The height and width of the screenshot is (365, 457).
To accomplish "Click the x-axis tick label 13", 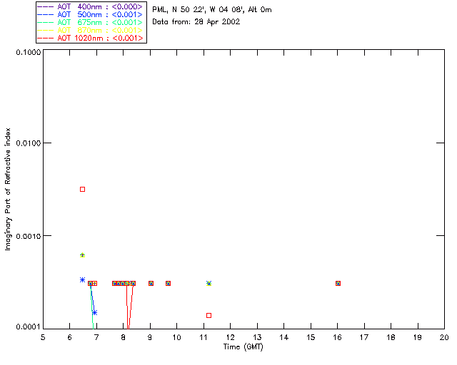I will click(x=257, y=337).
